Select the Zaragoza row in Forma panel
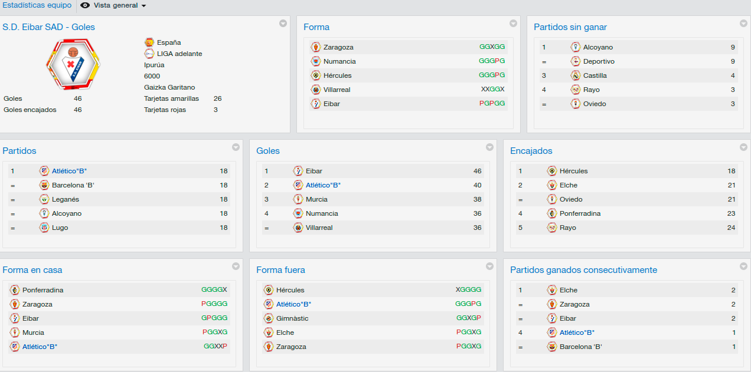This screenshot has height=372, width=751. pos(408,47)
